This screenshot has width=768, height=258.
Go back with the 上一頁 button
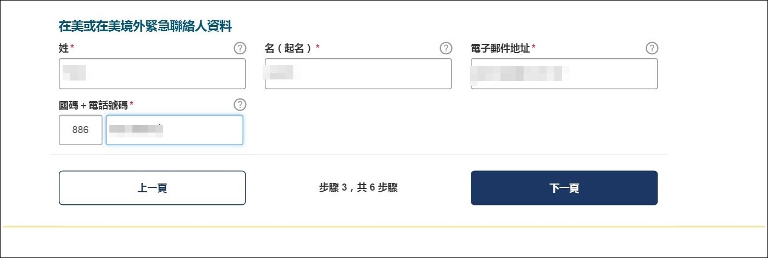[152, 188]
